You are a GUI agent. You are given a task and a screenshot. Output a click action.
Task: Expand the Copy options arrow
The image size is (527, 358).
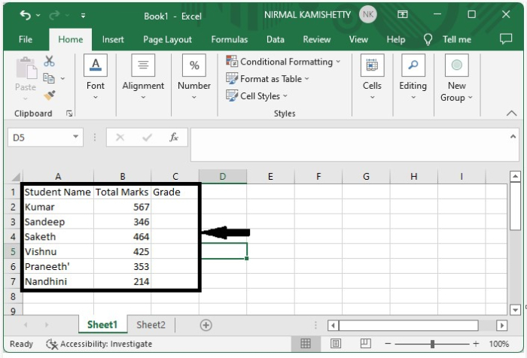62,78
